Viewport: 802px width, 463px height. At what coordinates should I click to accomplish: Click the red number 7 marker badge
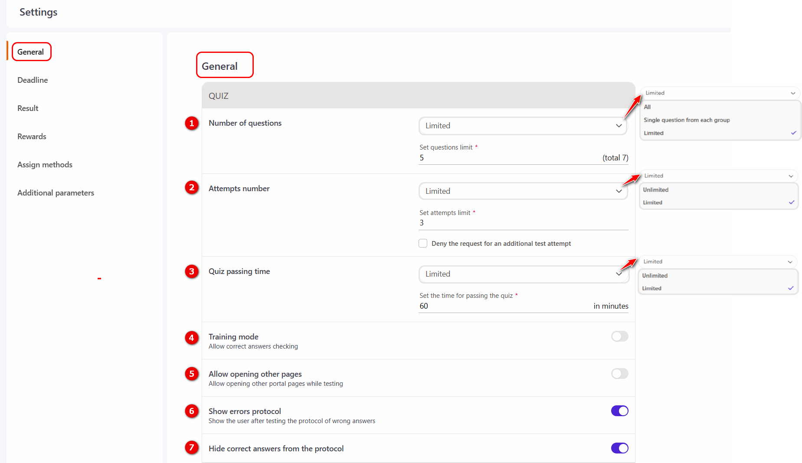coord(192,447)
